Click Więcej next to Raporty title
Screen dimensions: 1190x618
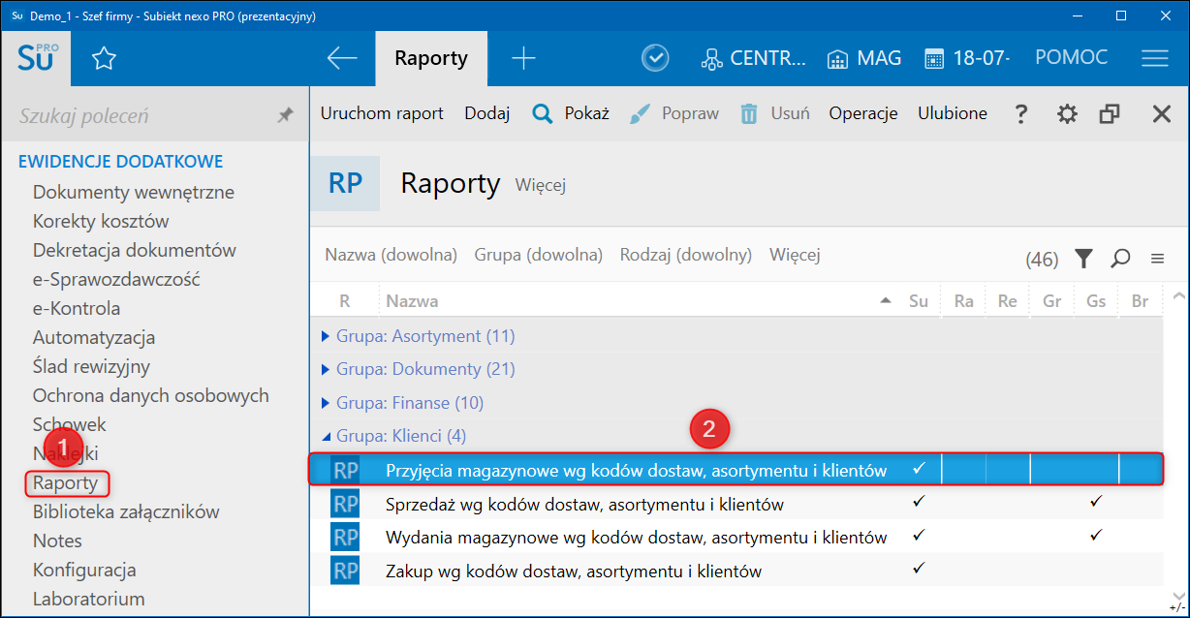pos(541,184)
